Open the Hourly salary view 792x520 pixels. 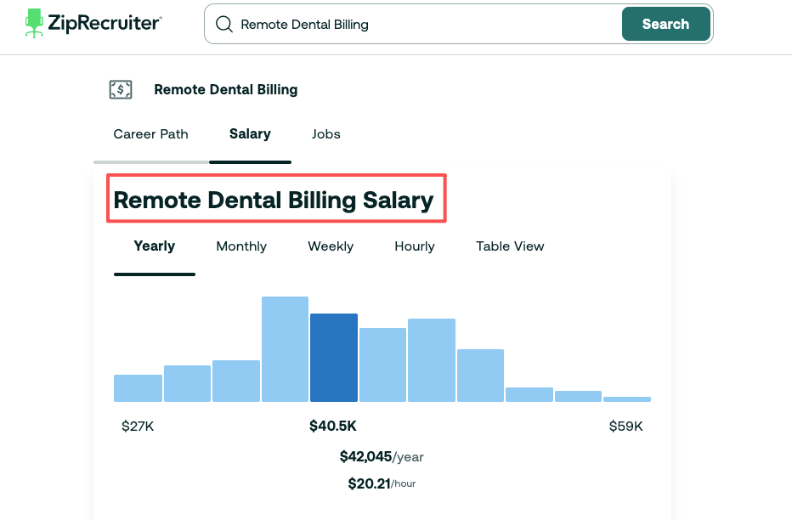(414, 246)
